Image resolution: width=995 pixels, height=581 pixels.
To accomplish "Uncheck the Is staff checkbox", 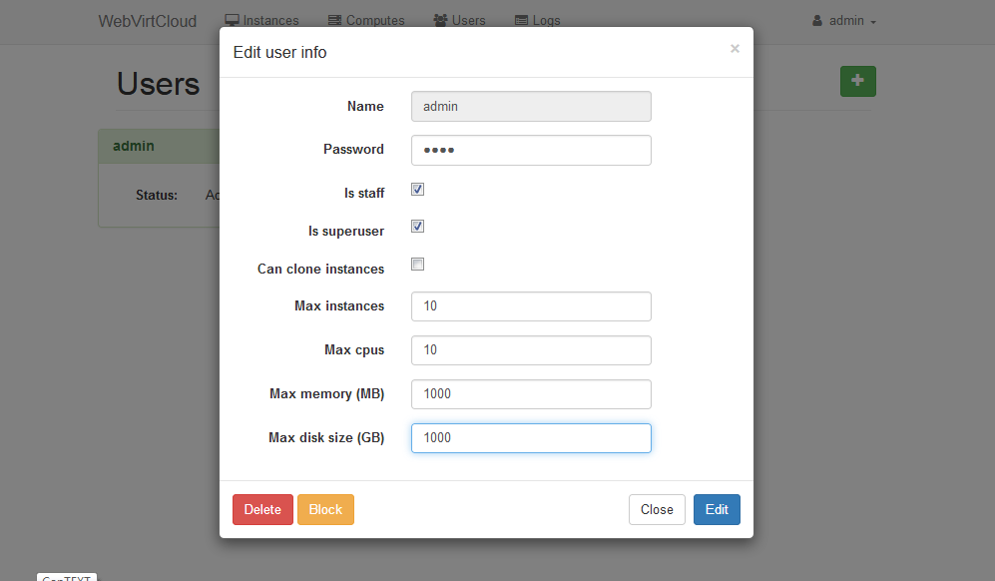I will click(x=418, y=190).
